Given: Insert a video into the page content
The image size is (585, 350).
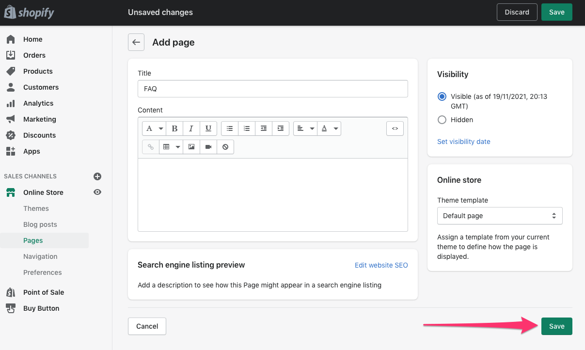Looking at the screenshot, I should 208,146.
